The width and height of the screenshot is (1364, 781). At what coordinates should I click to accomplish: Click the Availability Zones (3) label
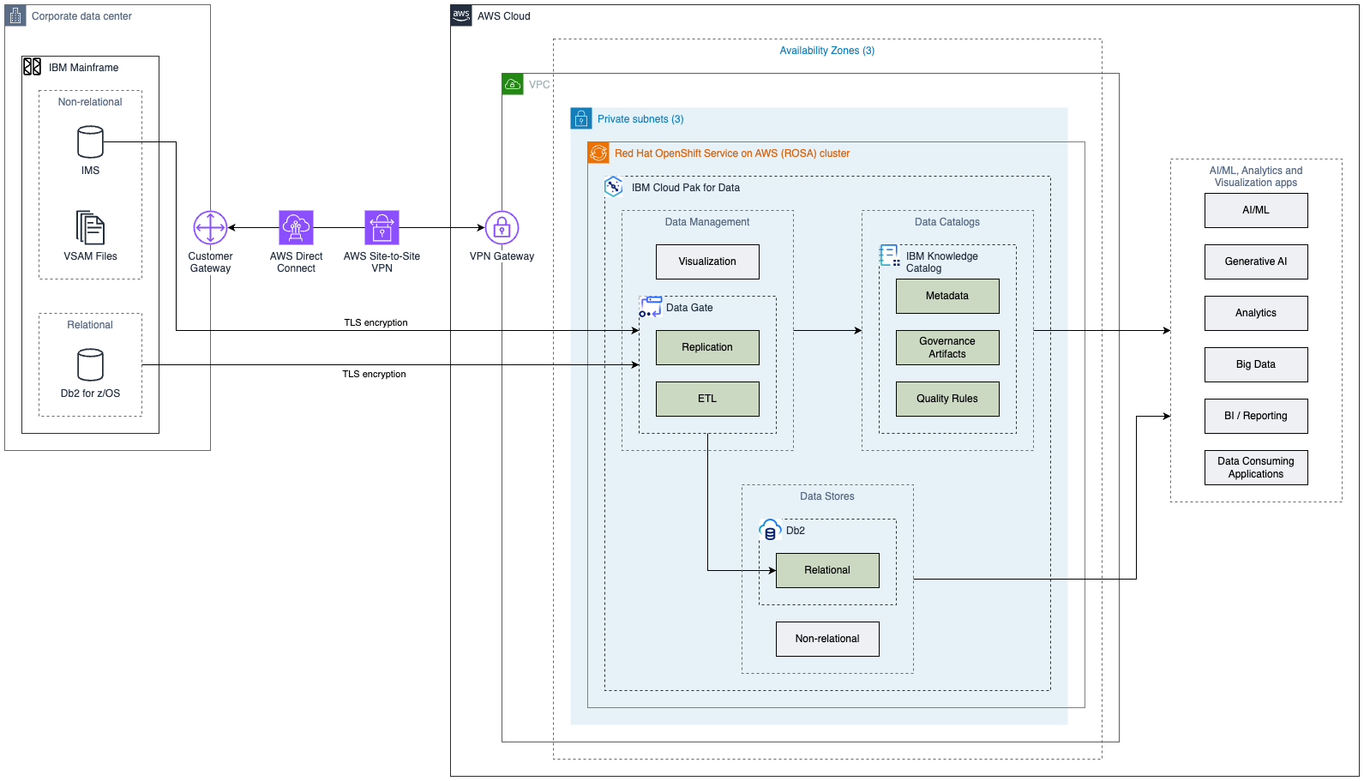click(826, 51)
